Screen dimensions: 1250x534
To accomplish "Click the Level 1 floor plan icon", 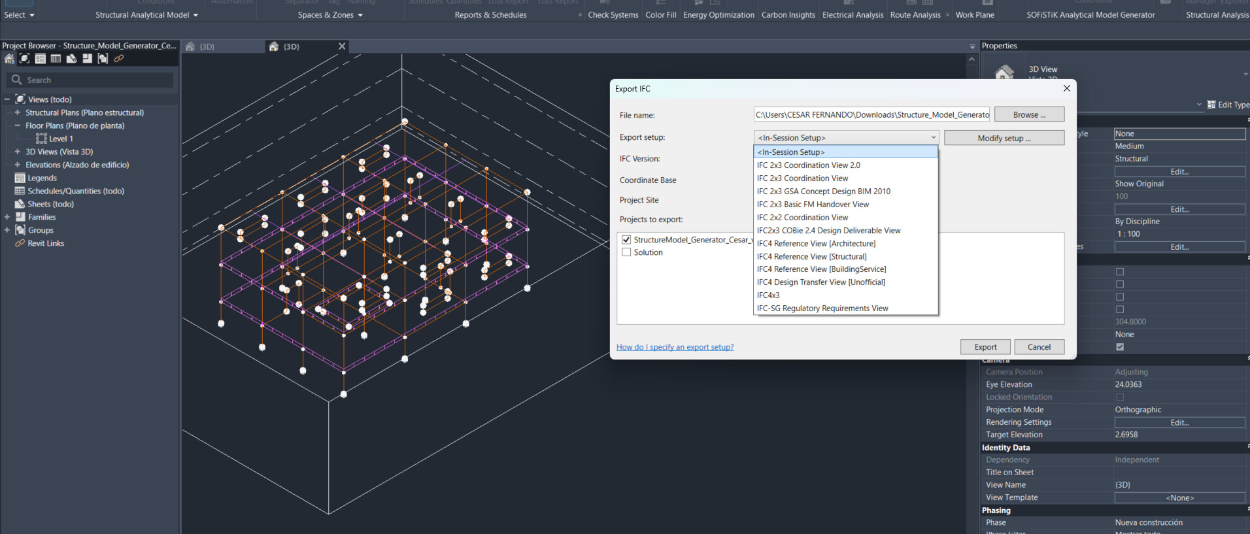I will (x=41, y=139).
